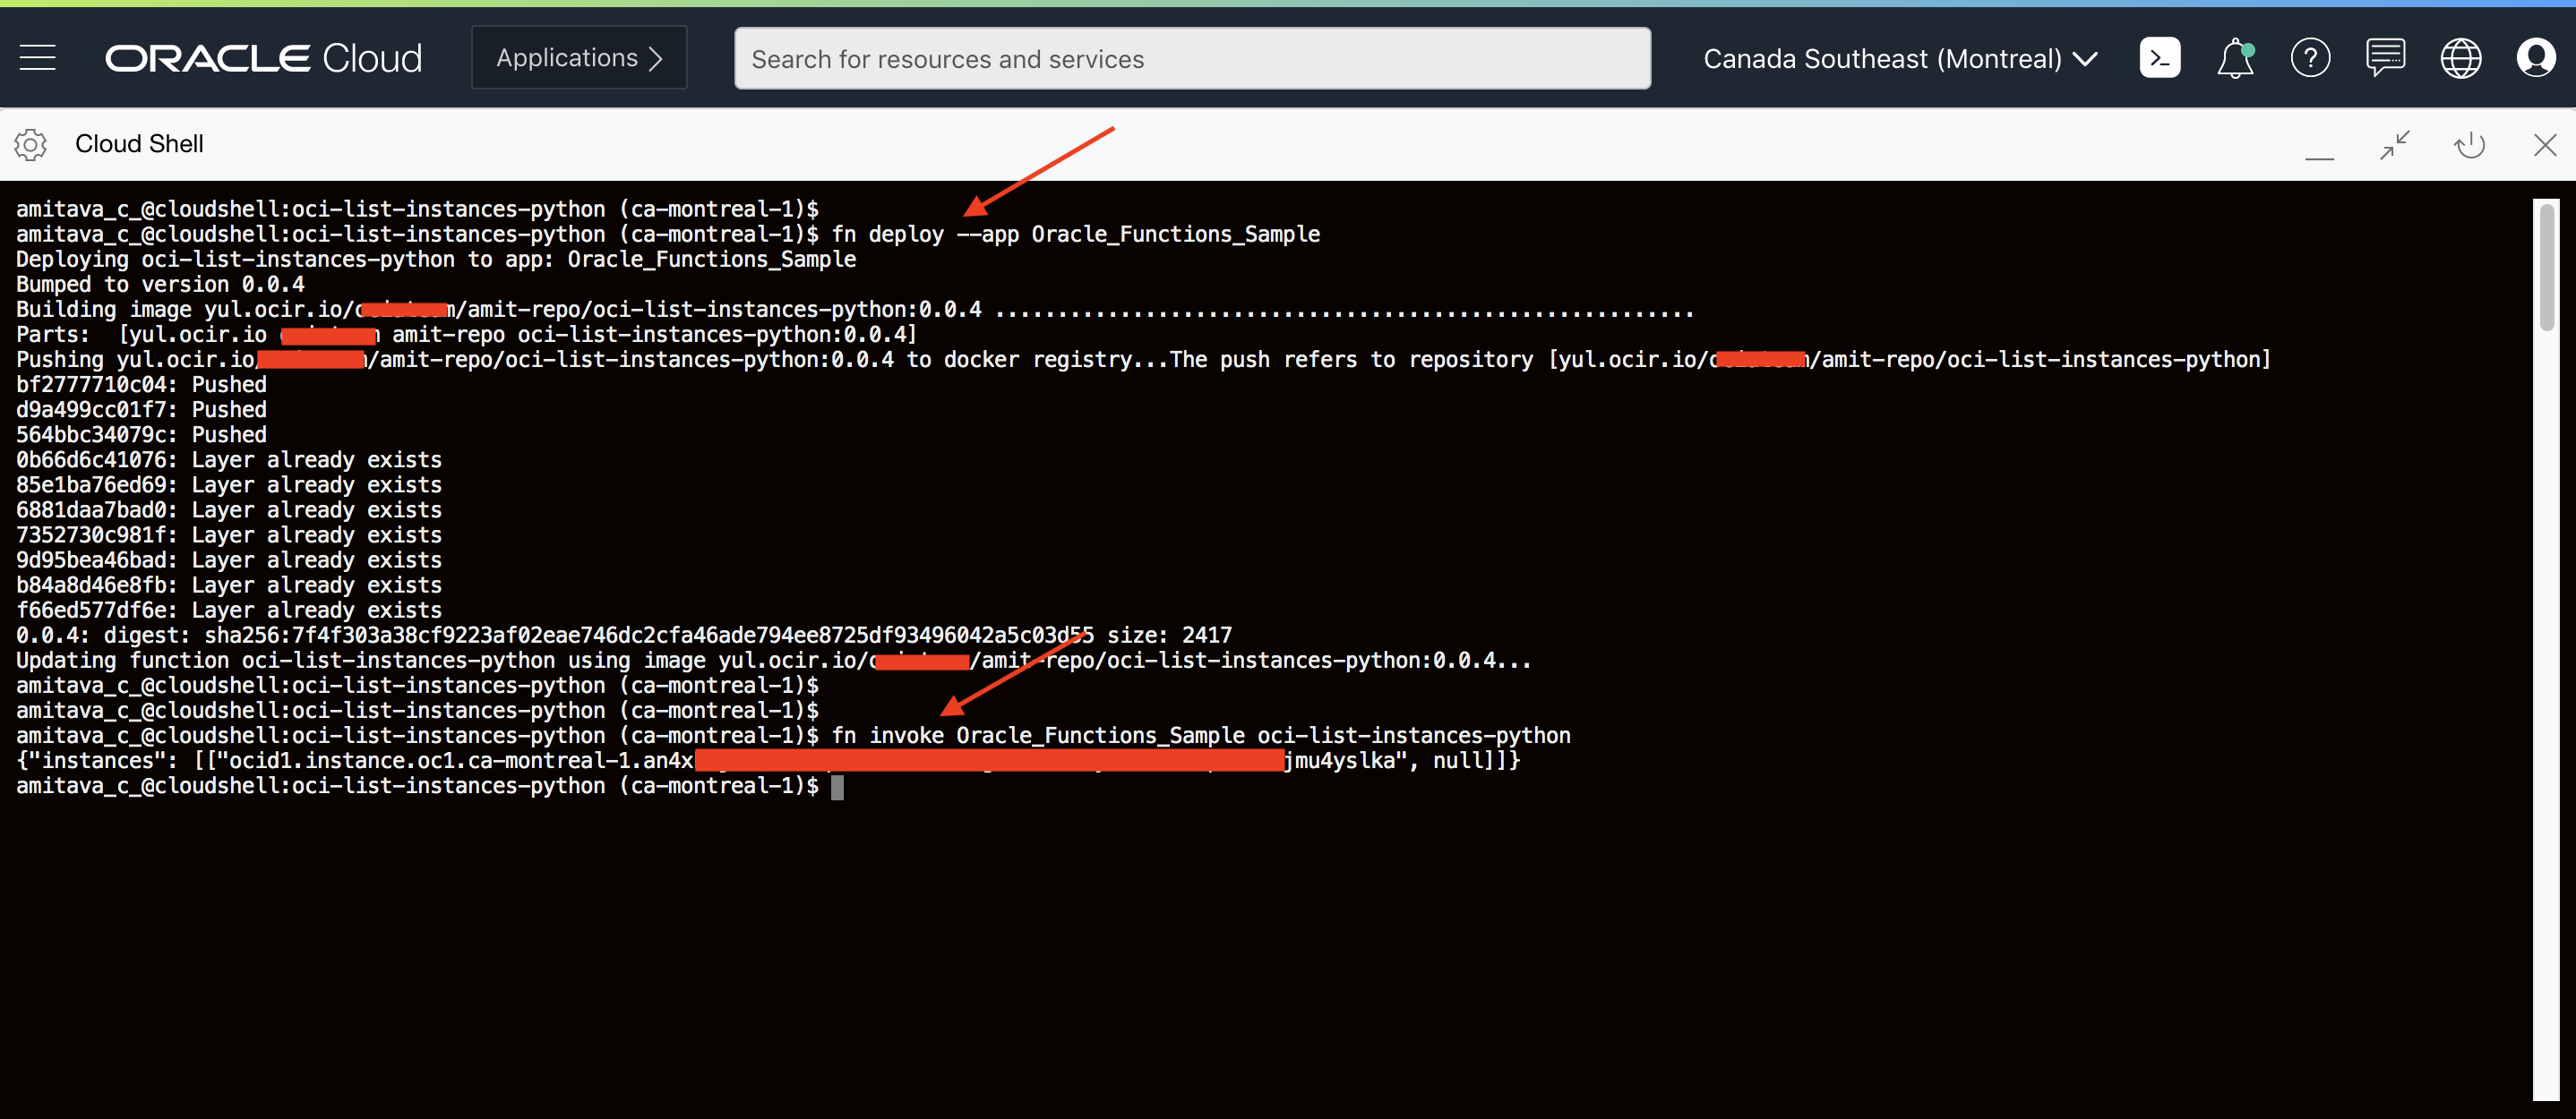Viewport: 2576px width, 1119px height.
Task: Restore Cloud Shell to smaller size
Action: (2394, 145)
